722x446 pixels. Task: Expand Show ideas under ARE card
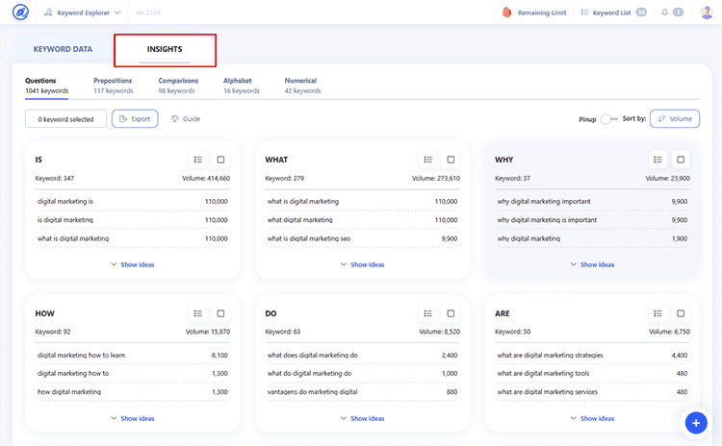point(593,418)
